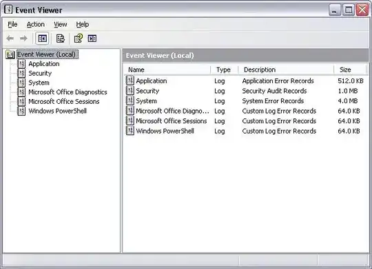Click the Export List toolbar icon
The height and width of the screenshot is (269, 372).
coord(60,38)
